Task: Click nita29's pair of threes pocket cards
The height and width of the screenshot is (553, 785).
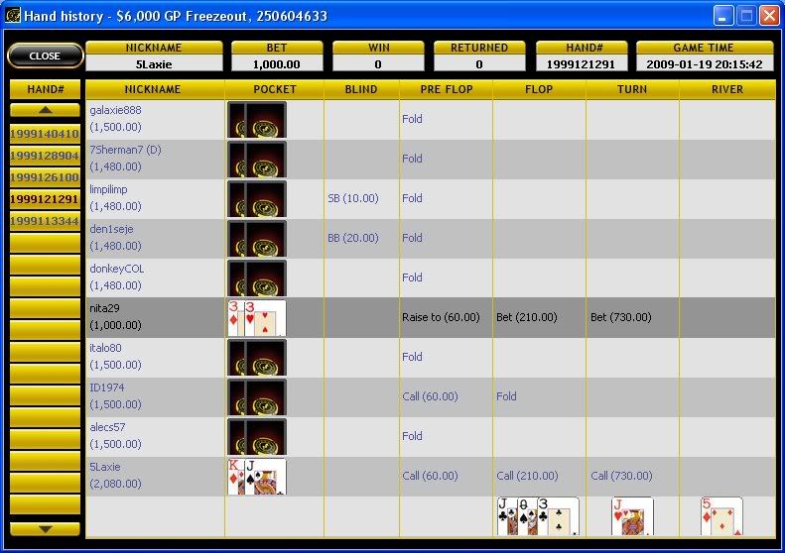Action: click(257, 317)
